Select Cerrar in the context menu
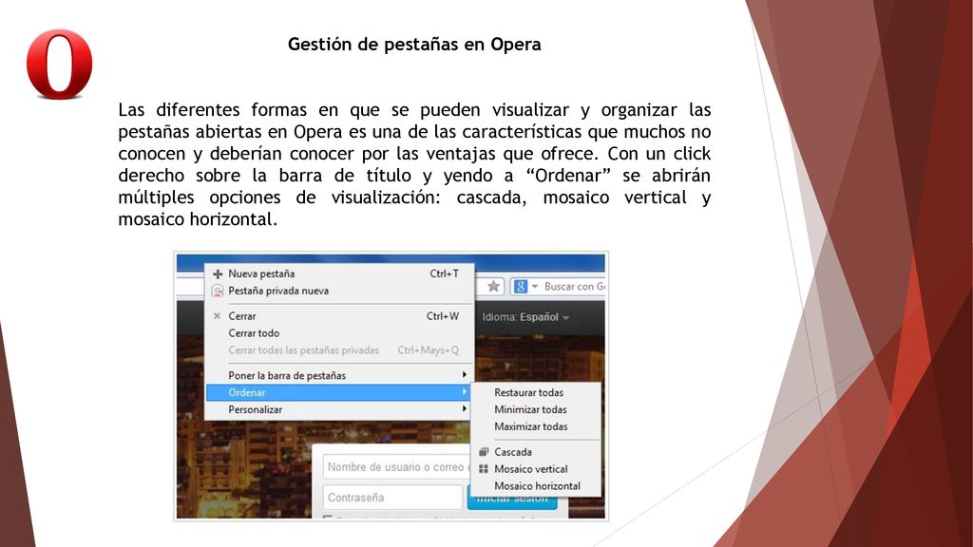Image resolution: width=973 pixels, height=547 pixels. 339,315
